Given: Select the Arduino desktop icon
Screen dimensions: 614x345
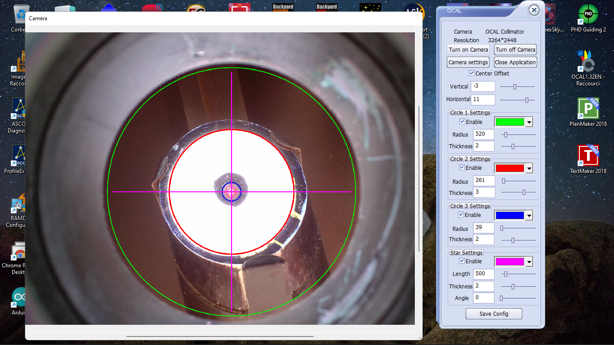Looking at the screenshot, I should tap(19, 301).
